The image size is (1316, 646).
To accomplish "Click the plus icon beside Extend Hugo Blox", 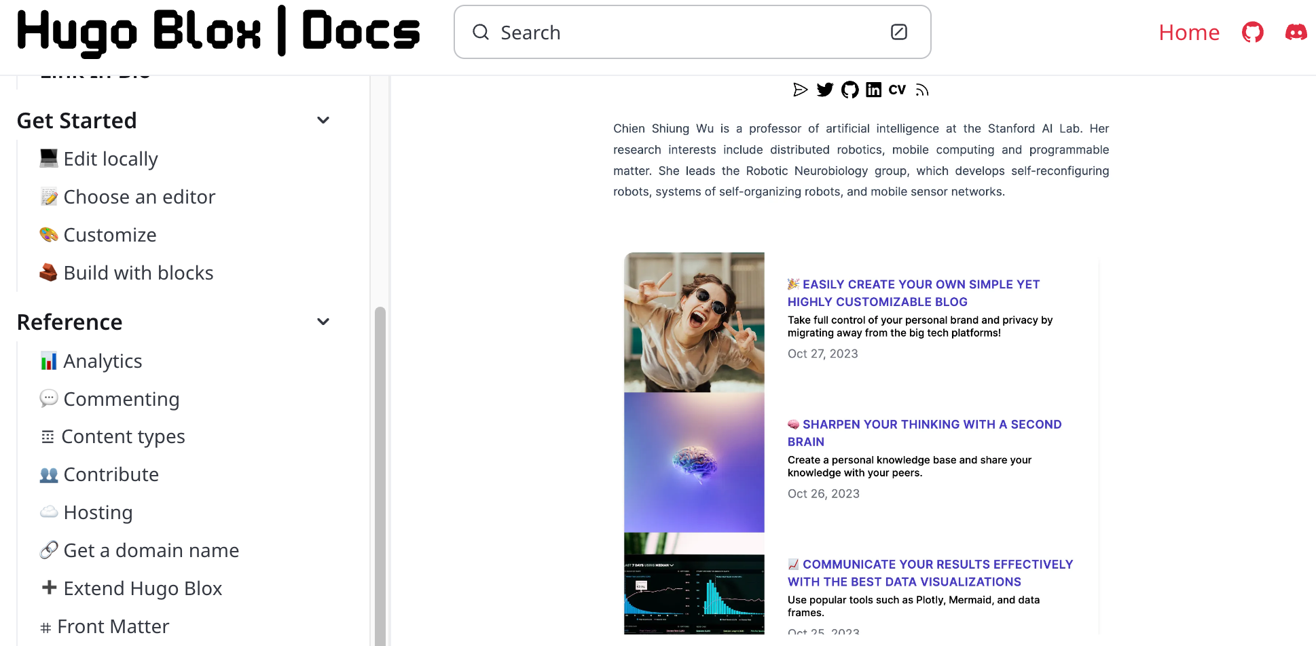I will tap(49, 588).
